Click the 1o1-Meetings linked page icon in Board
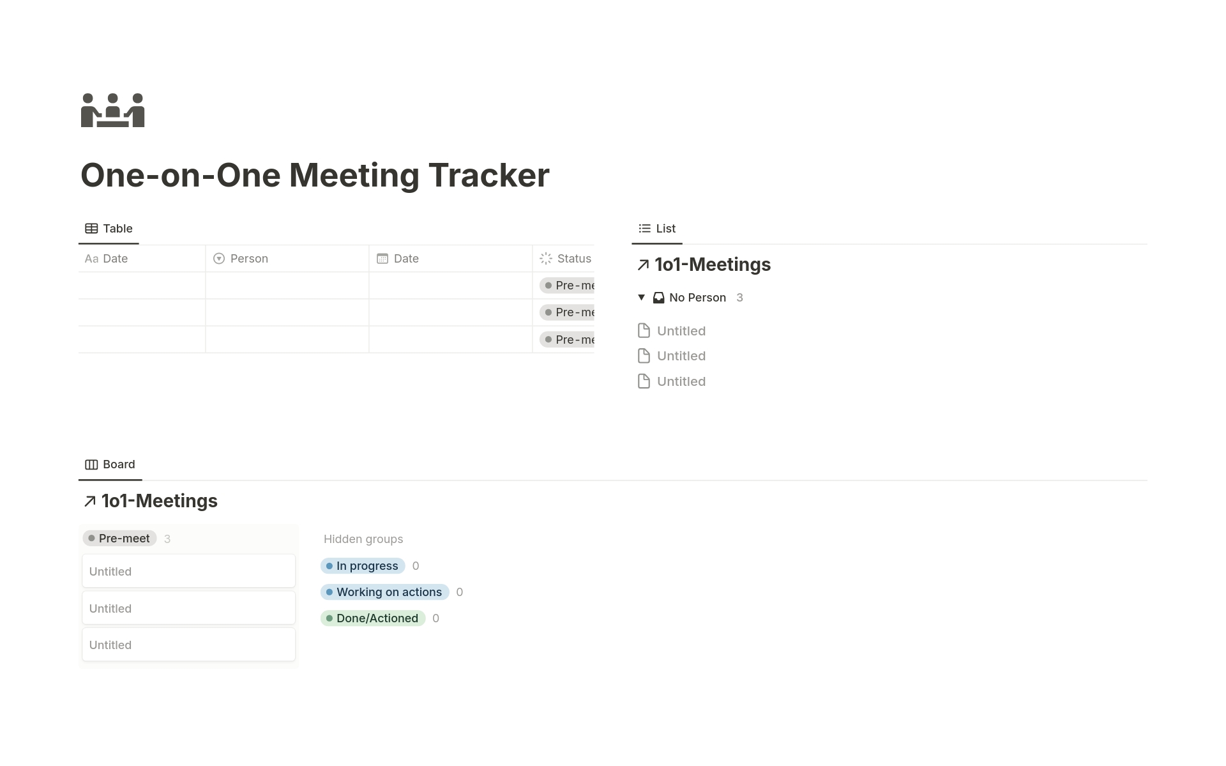1226x766 pixels. 88,500
